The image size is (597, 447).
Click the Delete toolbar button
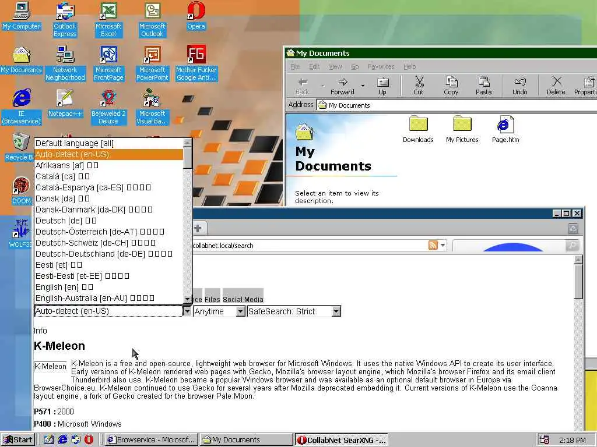[x=556, y=86]
